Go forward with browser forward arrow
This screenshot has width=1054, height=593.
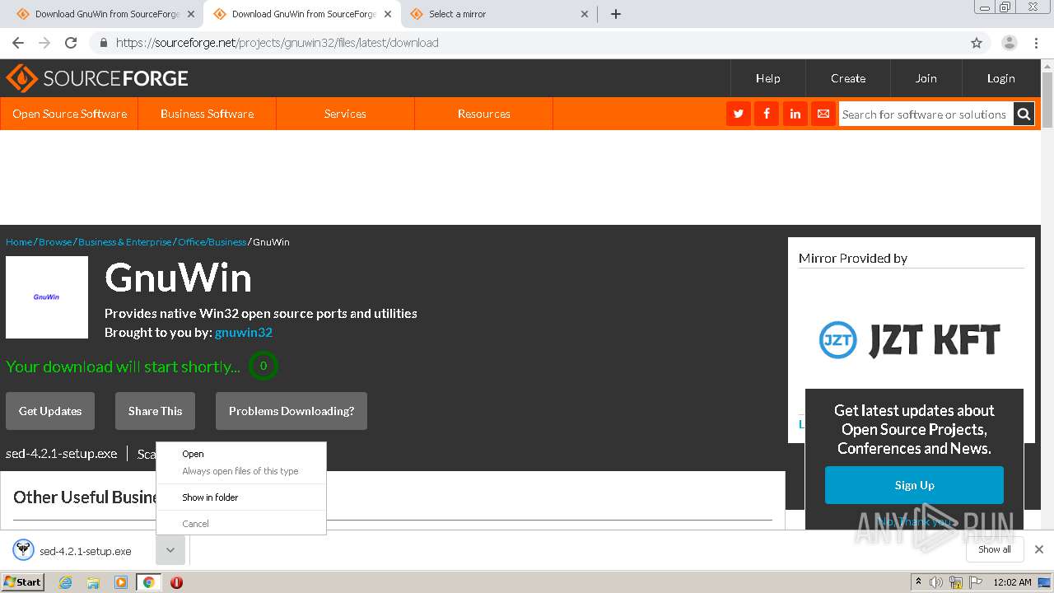pyautogui.click(x=44, y=43)
